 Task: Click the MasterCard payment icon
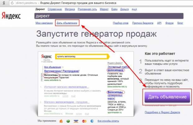pos(84,121)
